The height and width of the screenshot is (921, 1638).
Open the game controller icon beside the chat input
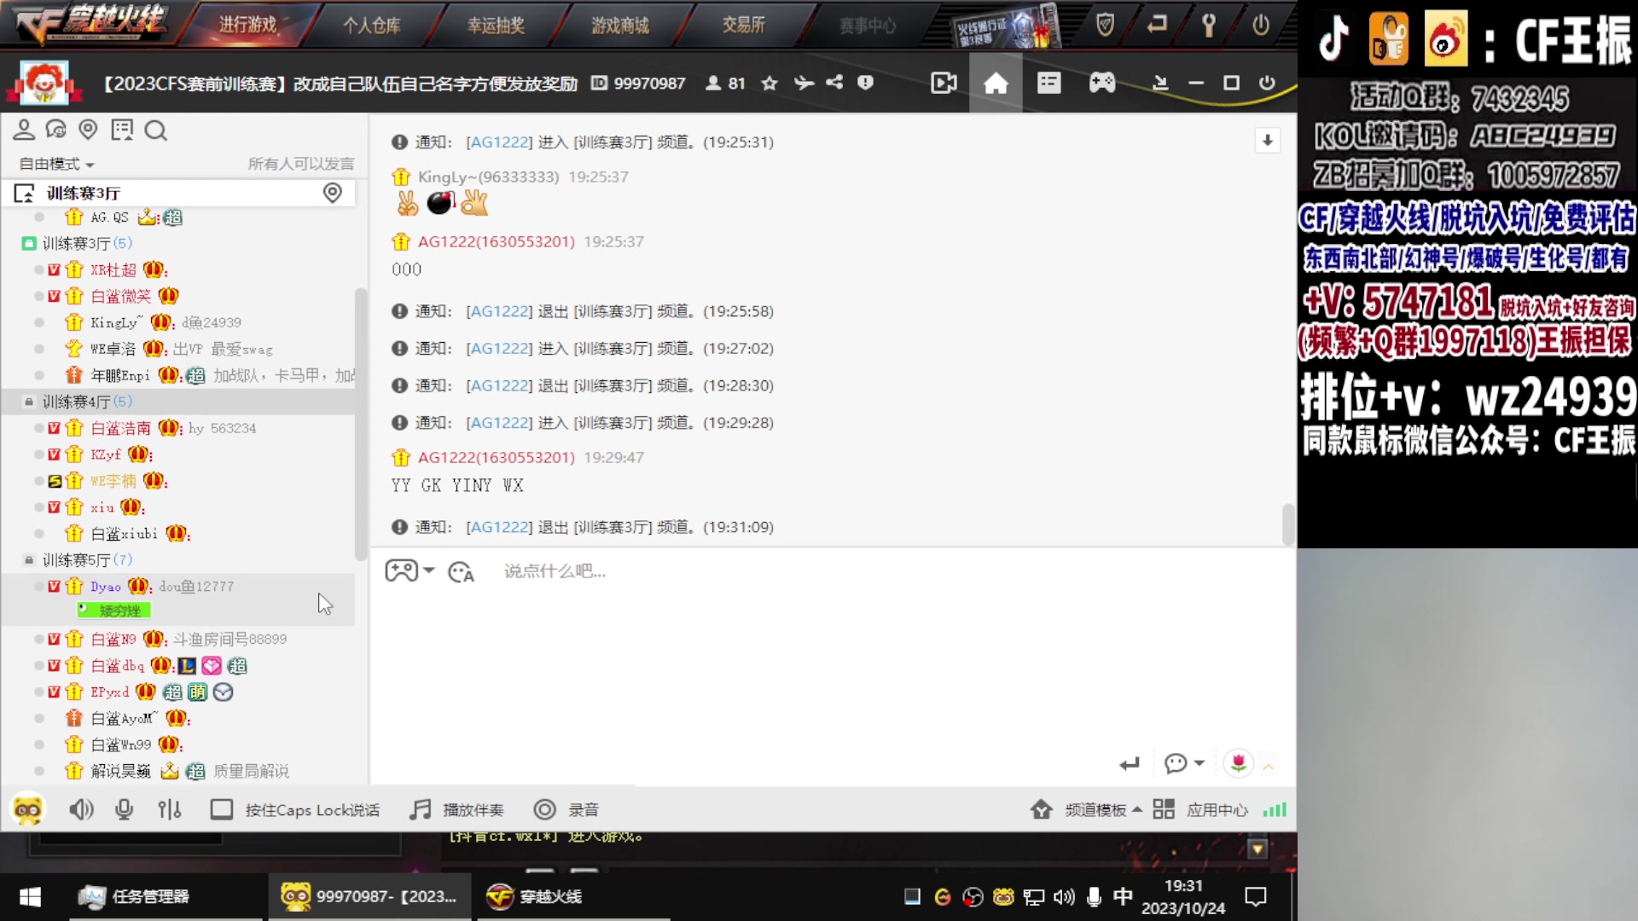coord(403,570)
